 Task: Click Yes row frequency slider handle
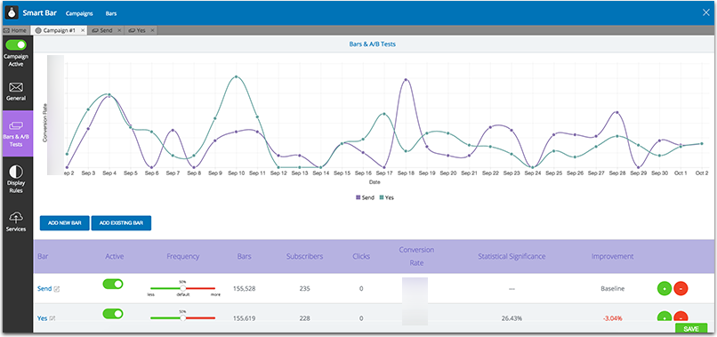coord(183,317)
